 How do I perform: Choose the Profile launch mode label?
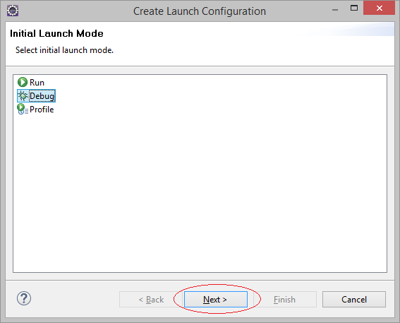(42, 110)
